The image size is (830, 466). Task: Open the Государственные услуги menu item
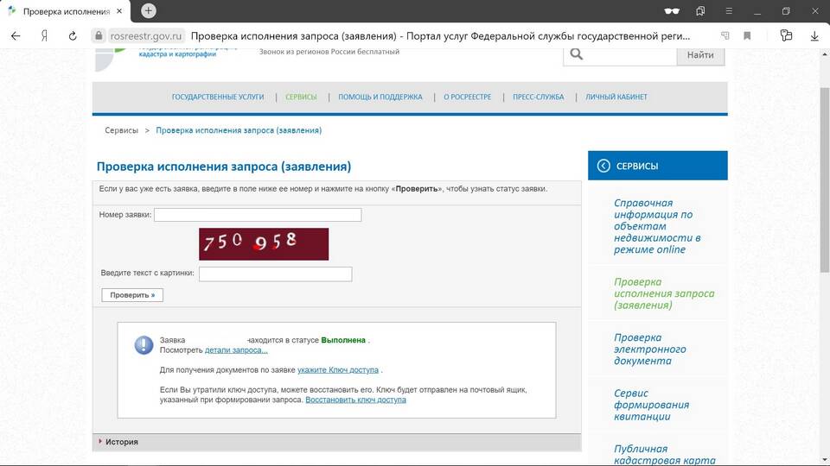pos(218,98)
